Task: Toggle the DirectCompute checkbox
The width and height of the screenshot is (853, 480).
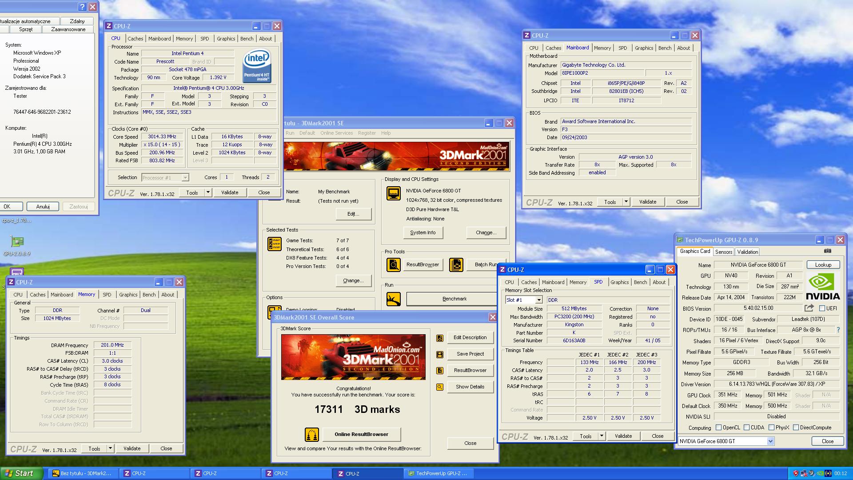Action: click(796, 428)
